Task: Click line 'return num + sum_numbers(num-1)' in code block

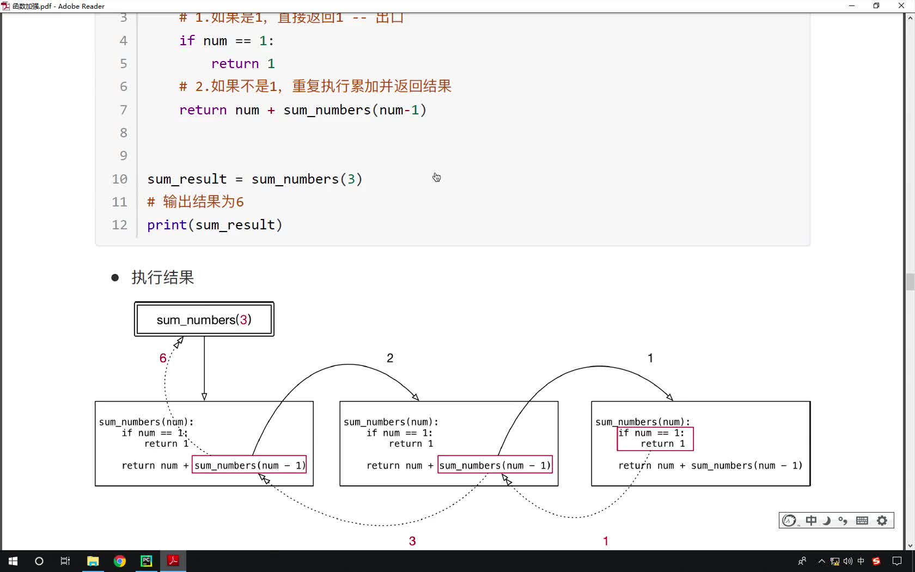Action: (303, 110)
